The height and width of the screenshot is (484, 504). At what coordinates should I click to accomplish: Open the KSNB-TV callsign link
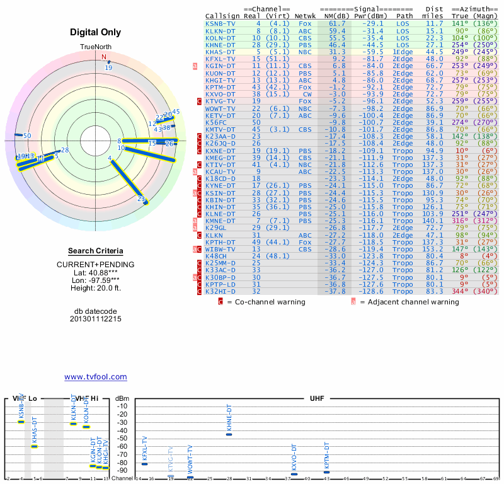click(220, 23)
